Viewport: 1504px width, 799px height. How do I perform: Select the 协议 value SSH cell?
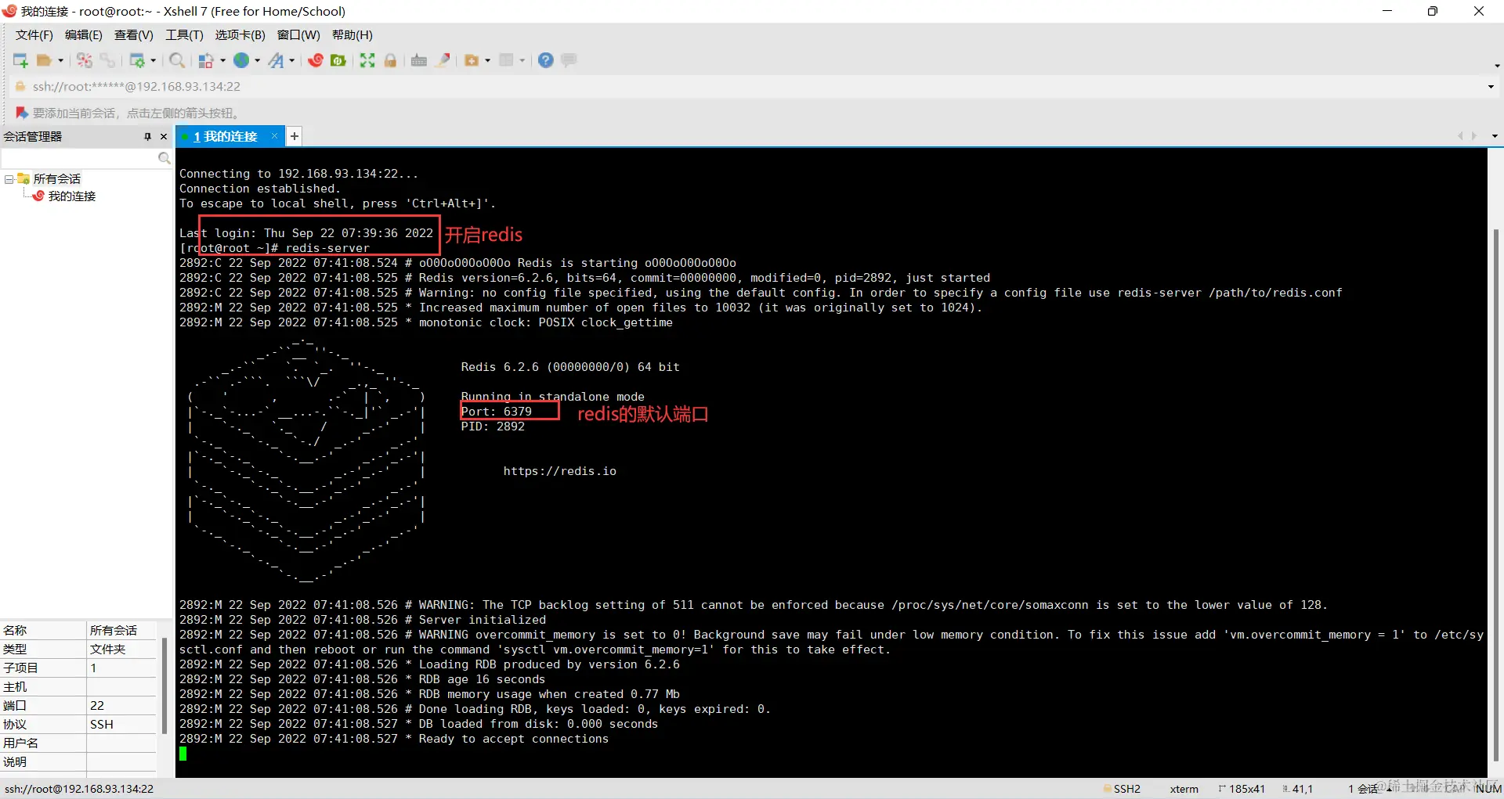tap(121, 725)
